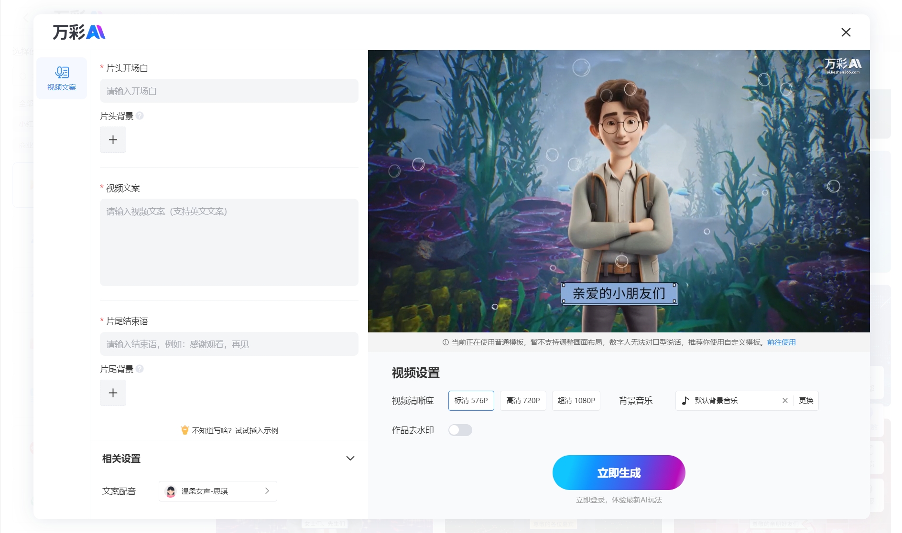Click the 片头开场白 input field
The height and width of the screenshot is (533, 902).
coord(229,91)
